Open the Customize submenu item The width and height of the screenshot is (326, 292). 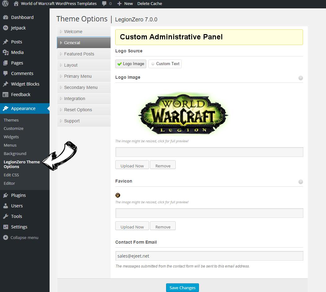click(x=14, y=129)
